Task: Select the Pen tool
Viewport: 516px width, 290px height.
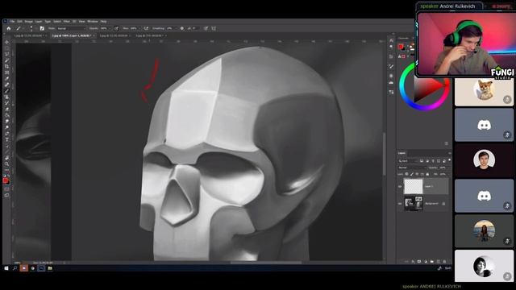Action: pos(6,133)
